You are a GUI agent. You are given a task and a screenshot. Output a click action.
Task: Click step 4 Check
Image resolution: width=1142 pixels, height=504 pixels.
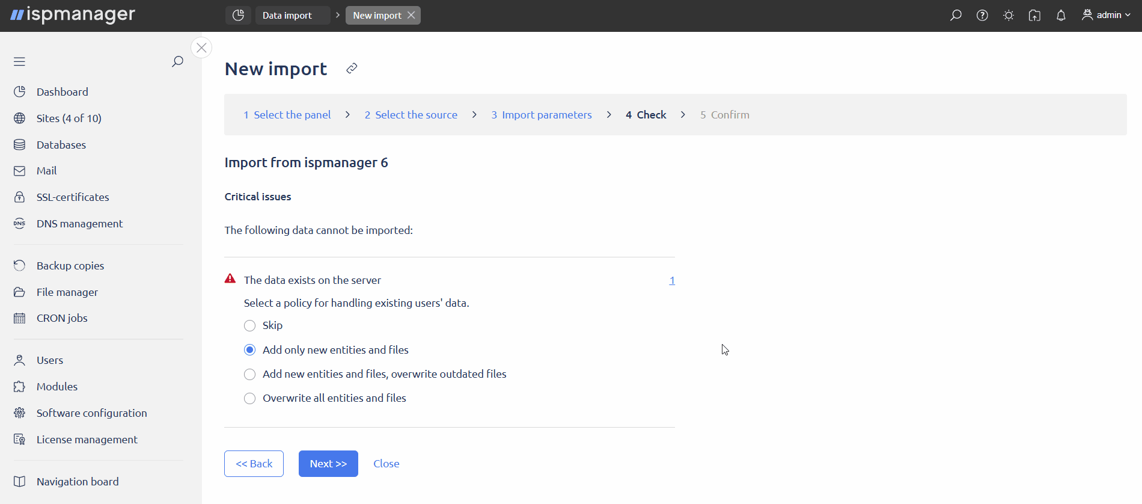tap(646, 115)
